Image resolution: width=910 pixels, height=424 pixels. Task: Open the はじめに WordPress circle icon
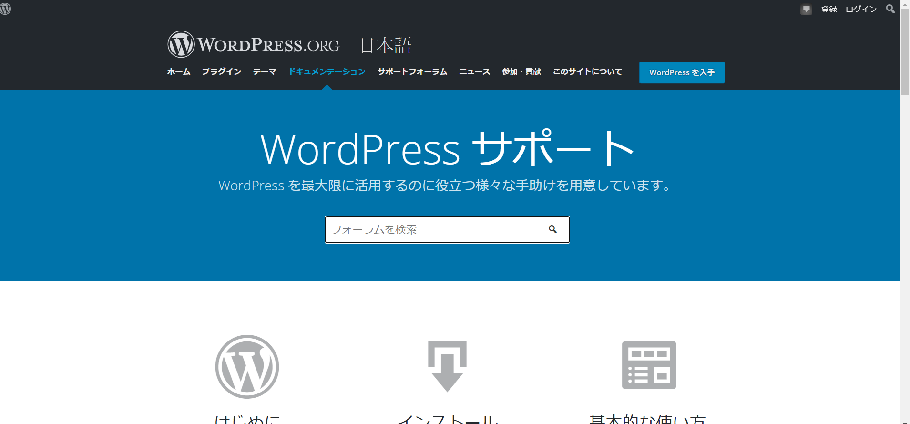[247, 366]
